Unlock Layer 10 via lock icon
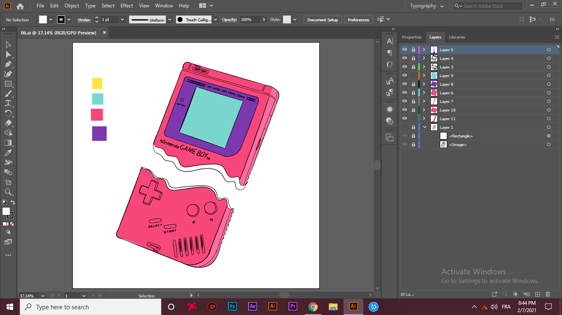Image resolution: width=562 pixels, height=315 pixels. click(x=413, y=110)
